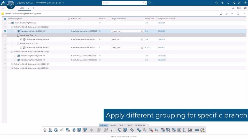Click the B.1 revision link
Screen dimensions: 248x139
point(100,31)
